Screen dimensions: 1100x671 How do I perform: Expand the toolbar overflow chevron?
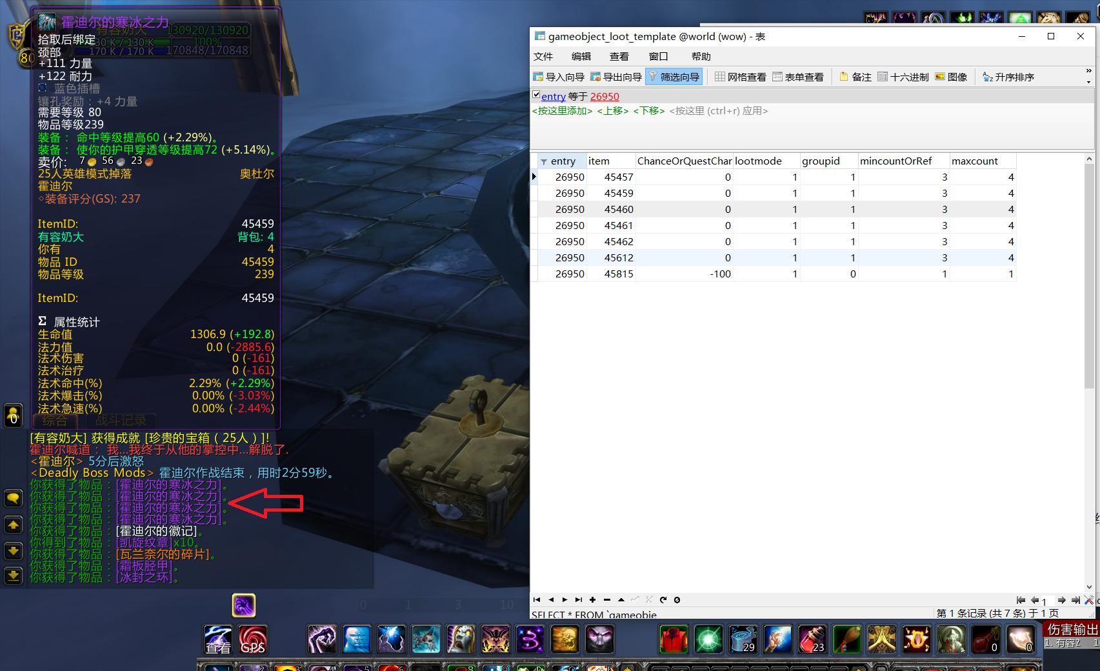click(1089, 71)
